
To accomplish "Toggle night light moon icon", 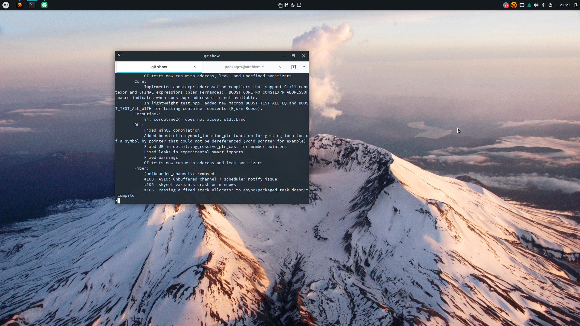I will (x=293, y=5).
